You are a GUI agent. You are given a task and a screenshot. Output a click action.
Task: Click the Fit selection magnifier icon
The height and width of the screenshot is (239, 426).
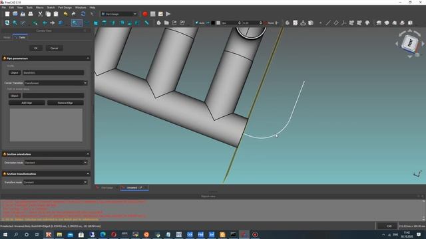pos(15,23)
